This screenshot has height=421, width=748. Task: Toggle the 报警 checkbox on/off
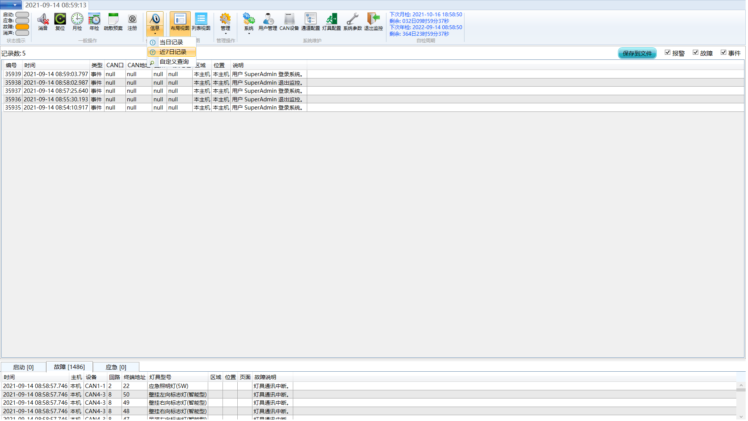(x=667, y=52)
